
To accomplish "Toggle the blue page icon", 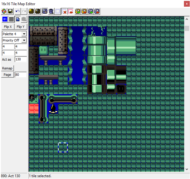I will pos(18,19).
